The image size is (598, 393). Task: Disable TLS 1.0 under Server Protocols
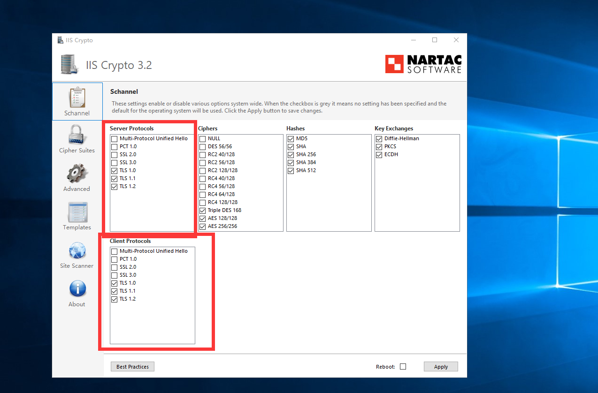115,171
